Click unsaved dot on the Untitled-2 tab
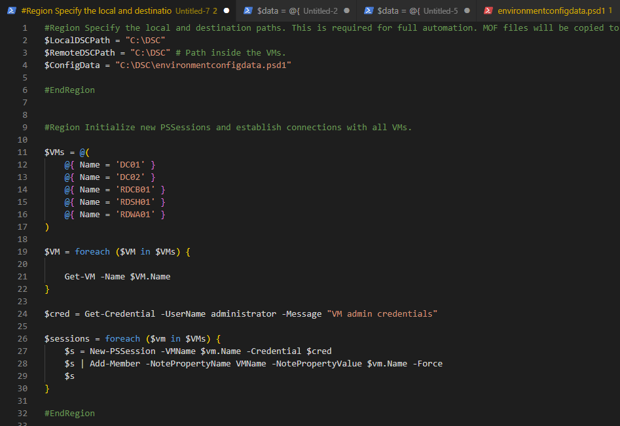 coord(346,11)
